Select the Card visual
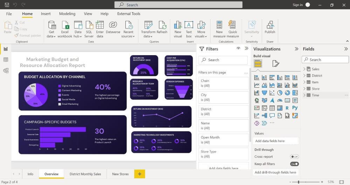This screenshot has width=350, height=185. (287, 101)
